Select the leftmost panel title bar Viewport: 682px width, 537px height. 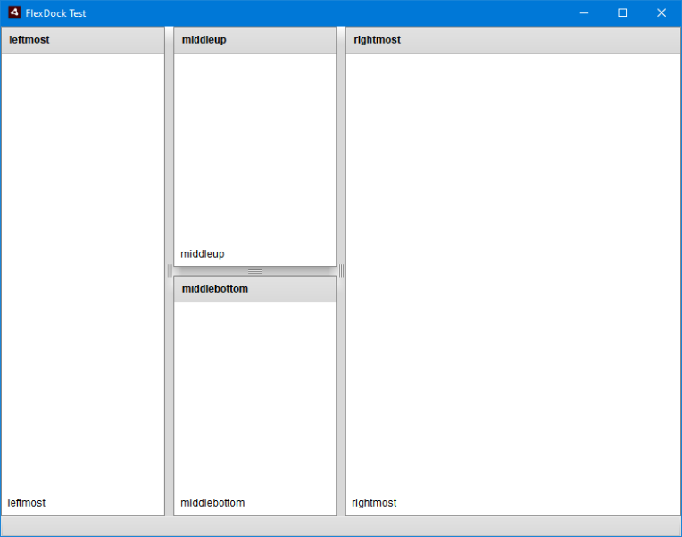tap(83, 40)
